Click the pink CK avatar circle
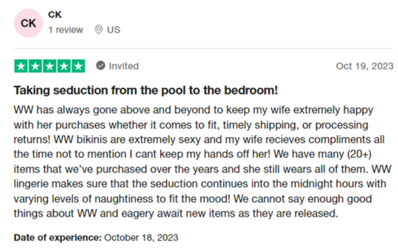The height and width of the screenshot is (250, 398). point(28,23)
